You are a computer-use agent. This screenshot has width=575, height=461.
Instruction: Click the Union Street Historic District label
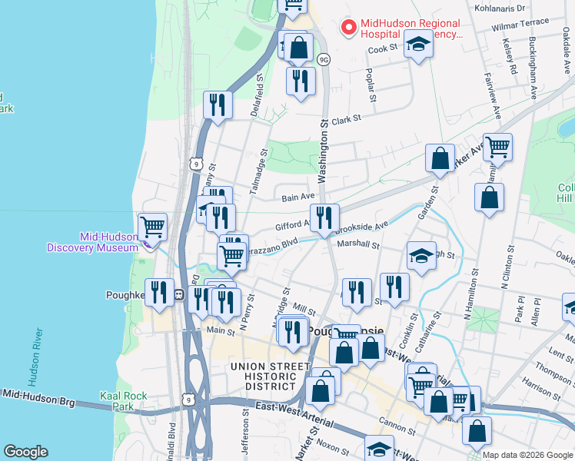click(271, 376)
